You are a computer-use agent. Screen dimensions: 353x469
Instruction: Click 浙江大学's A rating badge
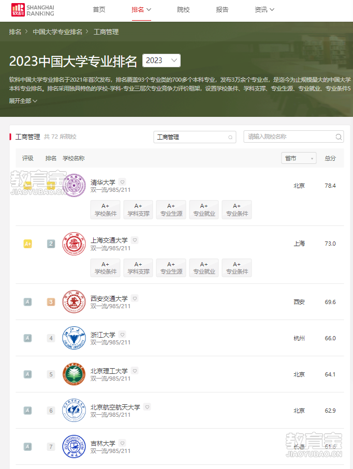[27, 338]
